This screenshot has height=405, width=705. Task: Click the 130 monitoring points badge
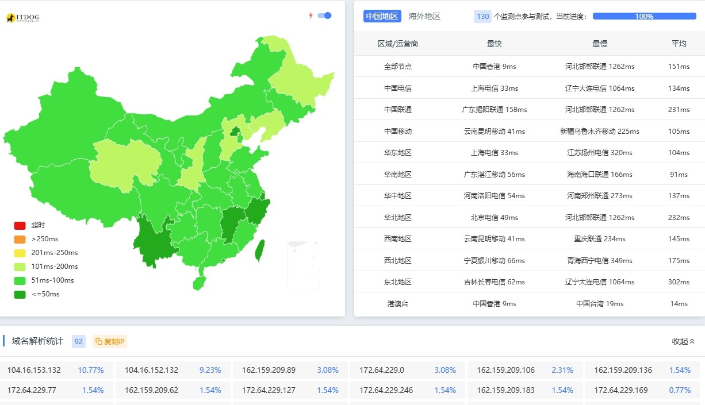[482, 17]
